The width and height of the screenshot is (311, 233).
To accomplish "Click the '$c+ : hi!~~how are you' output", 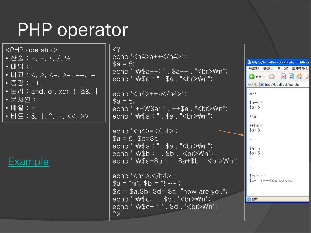I will pos(271,181).
